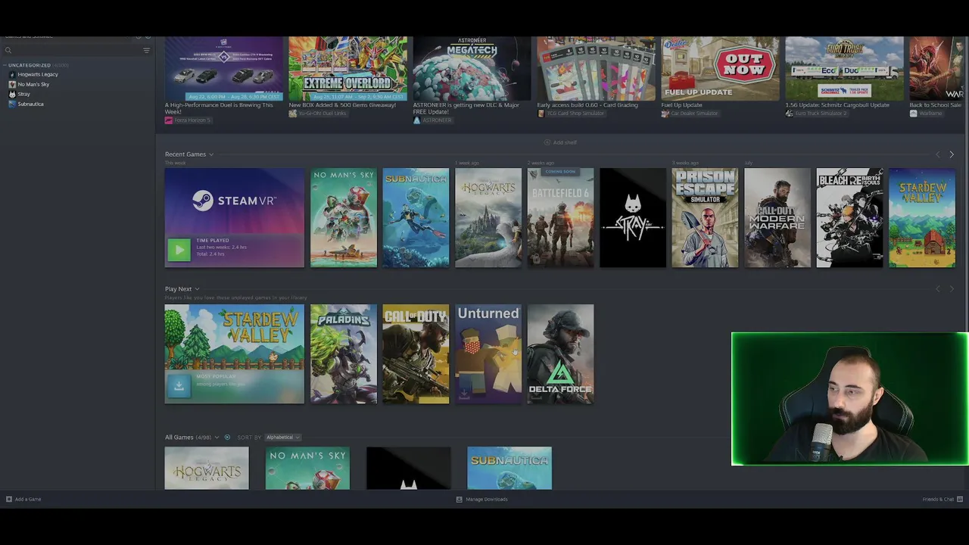Click Stardew Valley install download icon
The width and height of the screenshot is (969, 545).
point(179,386)
